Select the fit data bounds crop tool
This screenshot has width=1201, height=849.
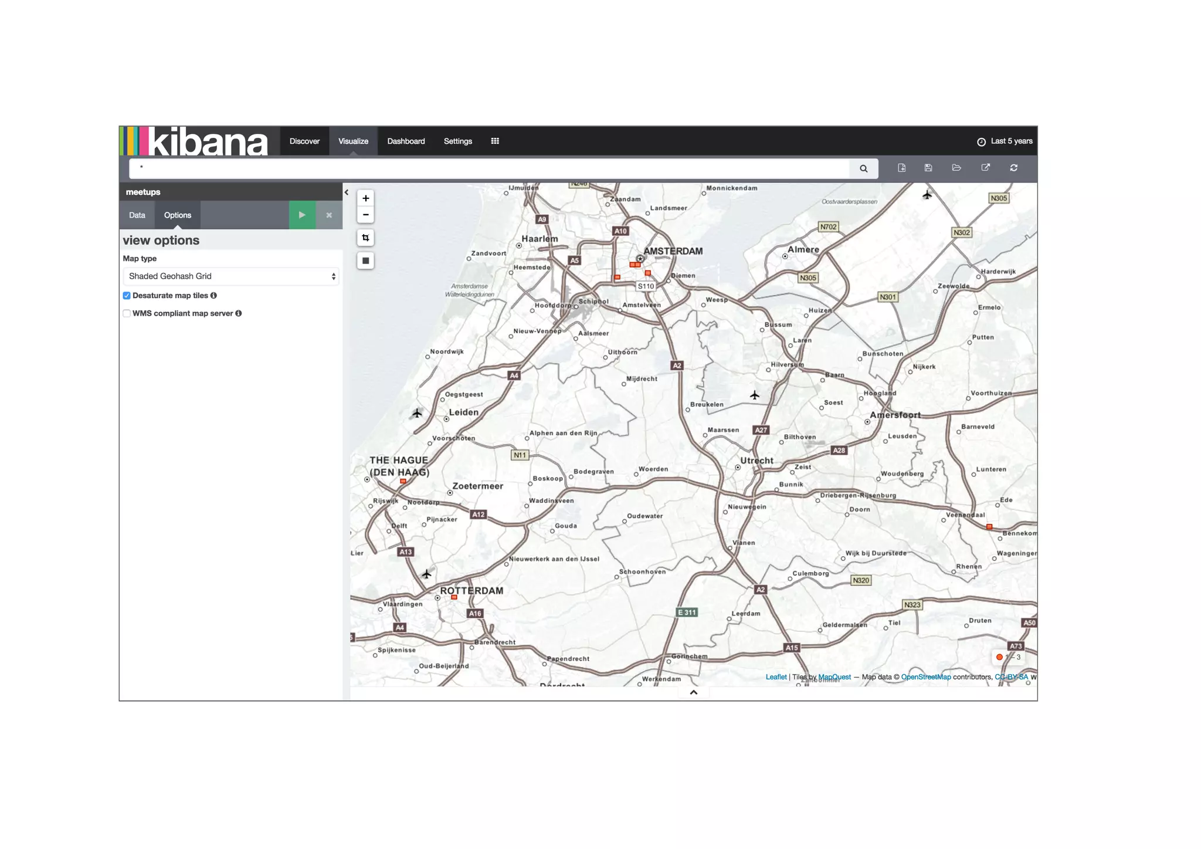coord(365,238)
